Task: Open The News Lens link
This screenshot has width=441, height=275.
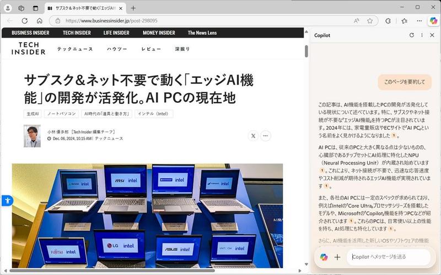Action: [x=202, y=33]
